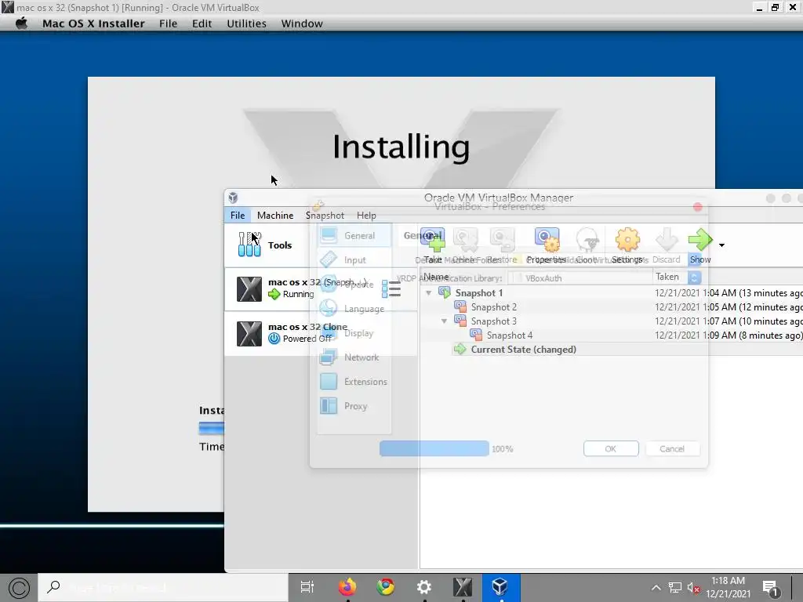Open the network tray icon

(x=675, y=588)
